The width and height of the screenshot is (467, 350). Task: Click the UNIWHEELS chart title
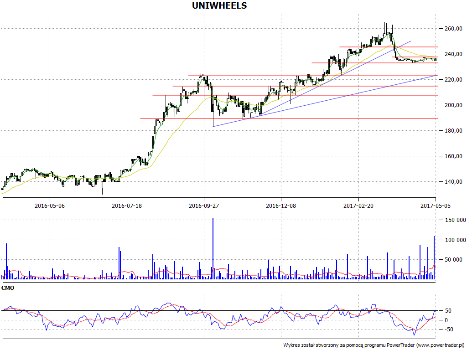[219, 5]
